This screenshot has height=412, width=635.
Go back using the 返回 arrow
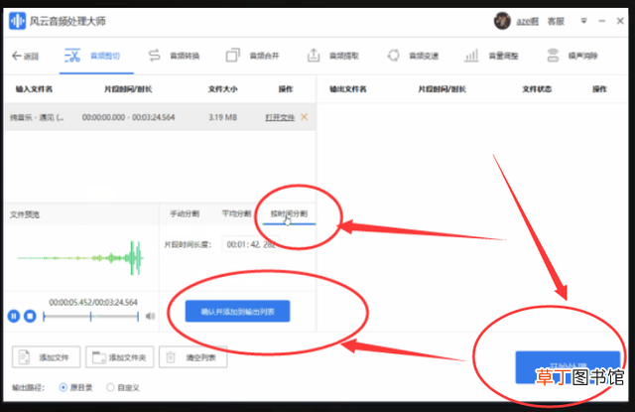pyautogui.click(x=25, y=56)
